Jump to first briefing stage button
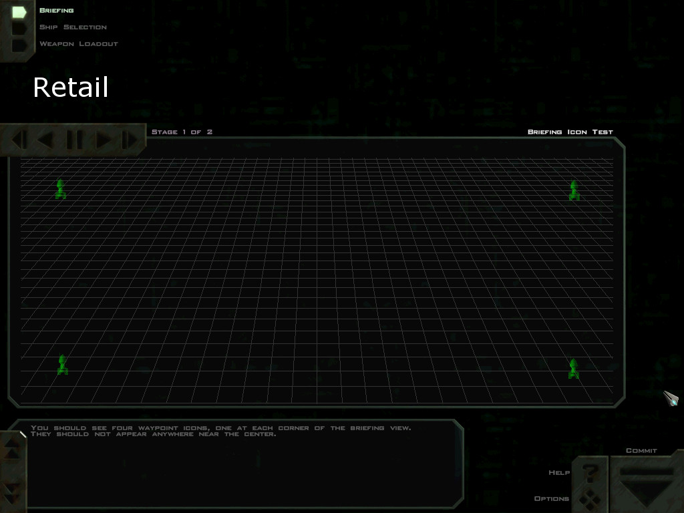The height and width of the screenshot is (513, 684). 18,140
